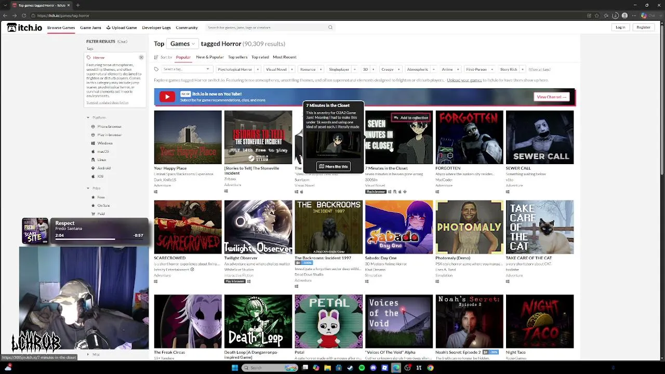Filter games by Linux platform
Viewport: 665px width, 374px height.
[x=99, y=159]
